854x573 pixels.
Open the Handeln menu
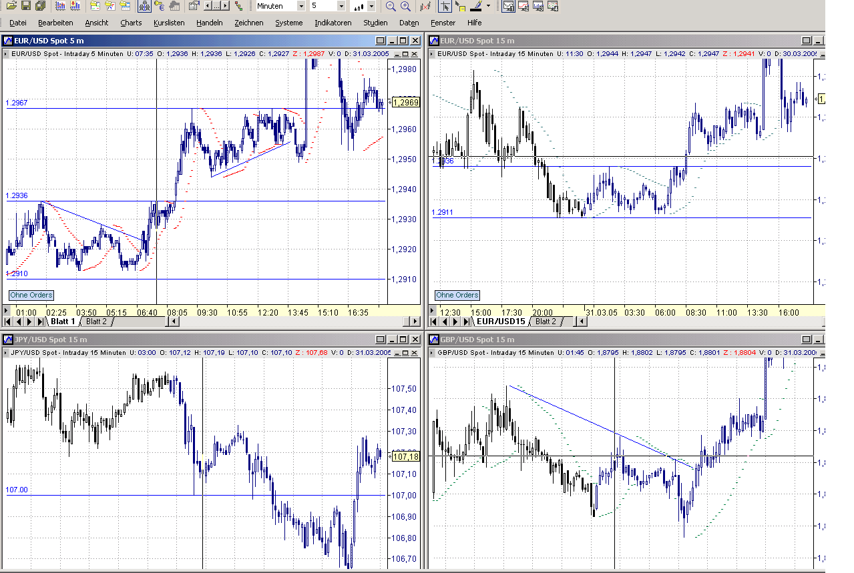(x=209, y=23)
